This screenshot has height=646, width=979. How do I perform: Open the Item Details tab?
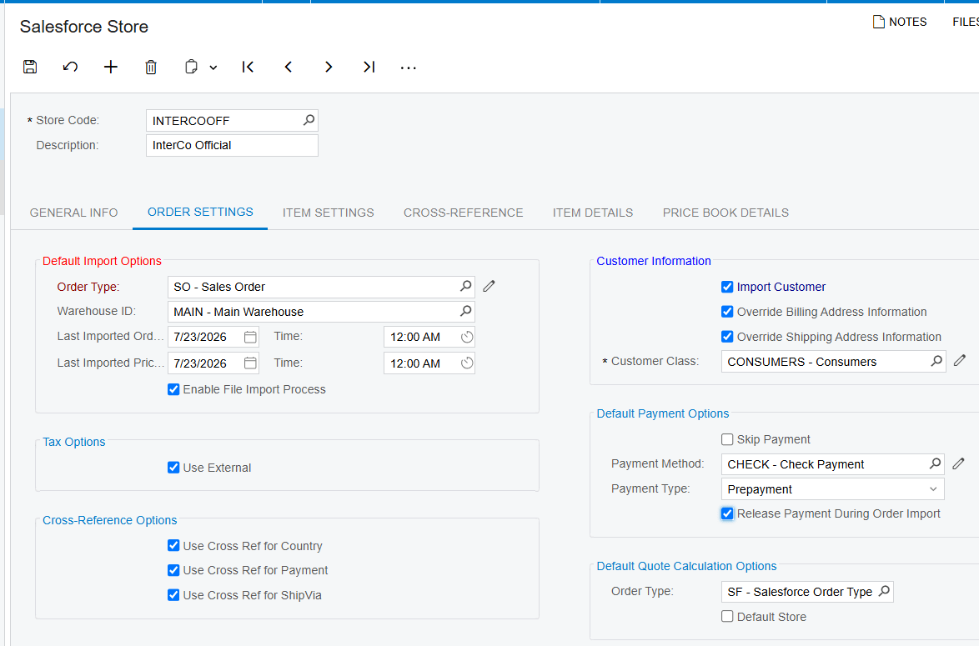pyautogui.click(x=593, y=213)
